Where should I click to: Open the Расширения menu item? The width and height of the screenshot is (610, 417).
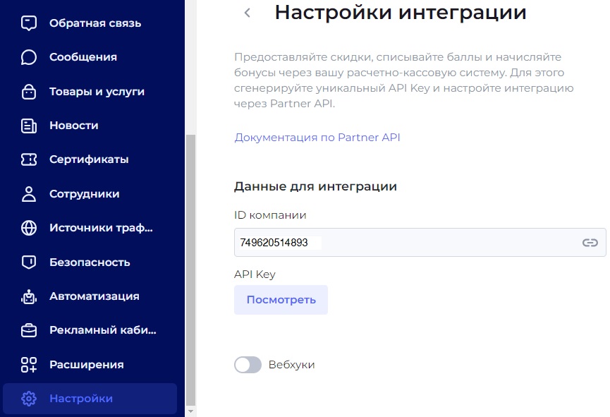86,365
